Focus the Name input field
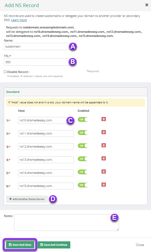Screen dimensions: 151x252 tap(40, 46)
